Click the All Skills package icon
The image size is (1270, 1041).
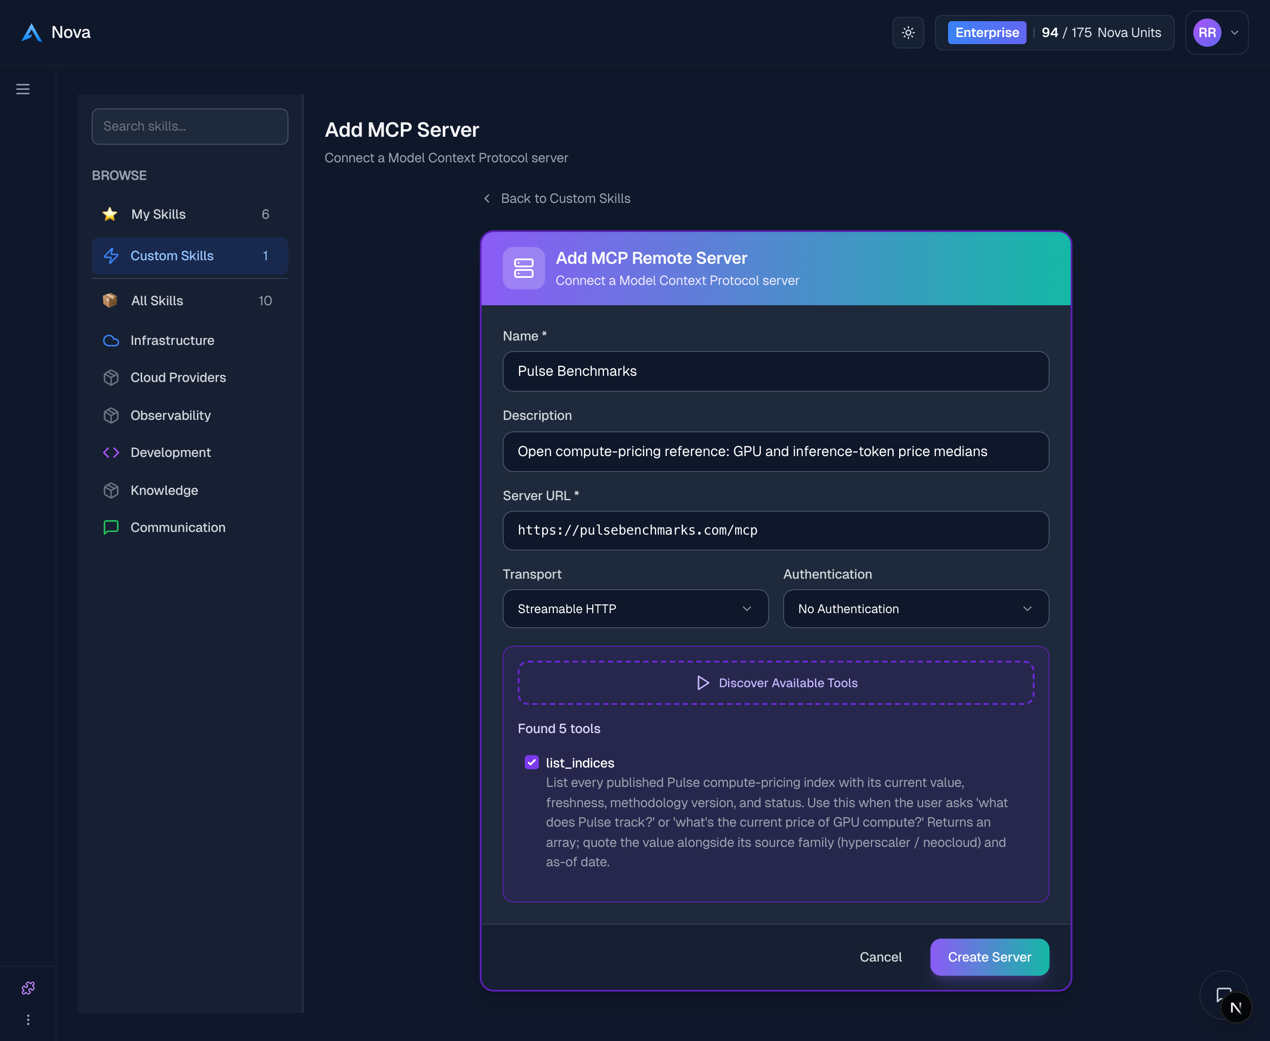110,300
